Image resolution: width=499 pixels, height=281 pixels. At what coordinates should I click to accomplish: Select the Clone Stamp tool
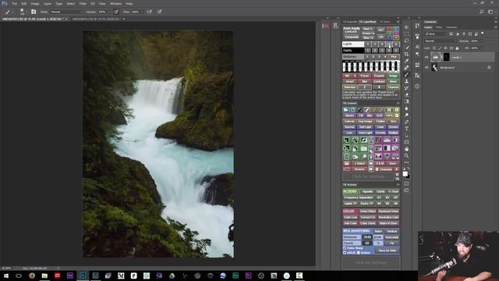(x=406, y=81)
